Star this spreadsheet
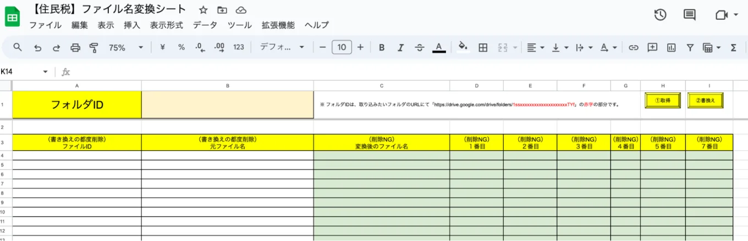The height and width of the screenshot is (241, 748). click(204, 10)
